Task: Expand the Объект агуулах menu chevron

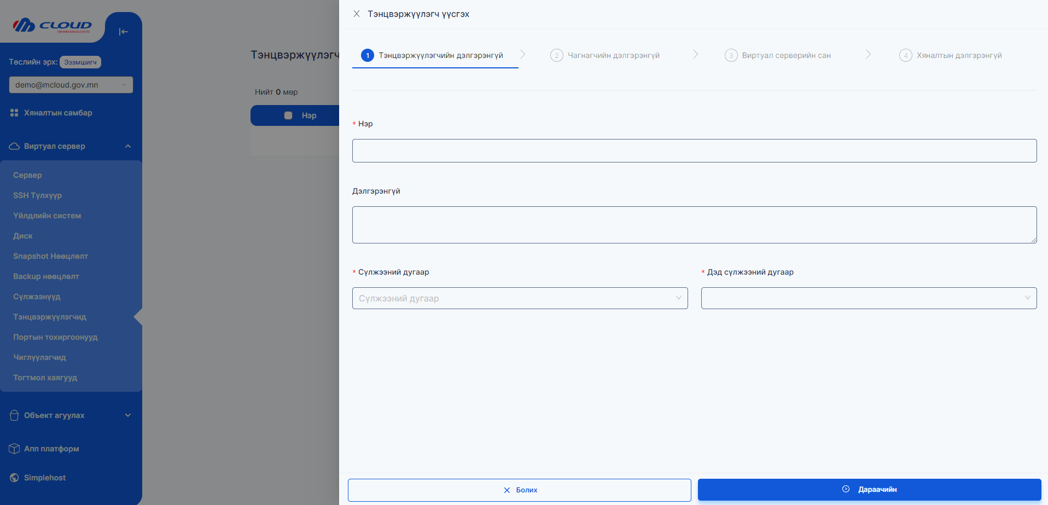Action: pos(128,415)
